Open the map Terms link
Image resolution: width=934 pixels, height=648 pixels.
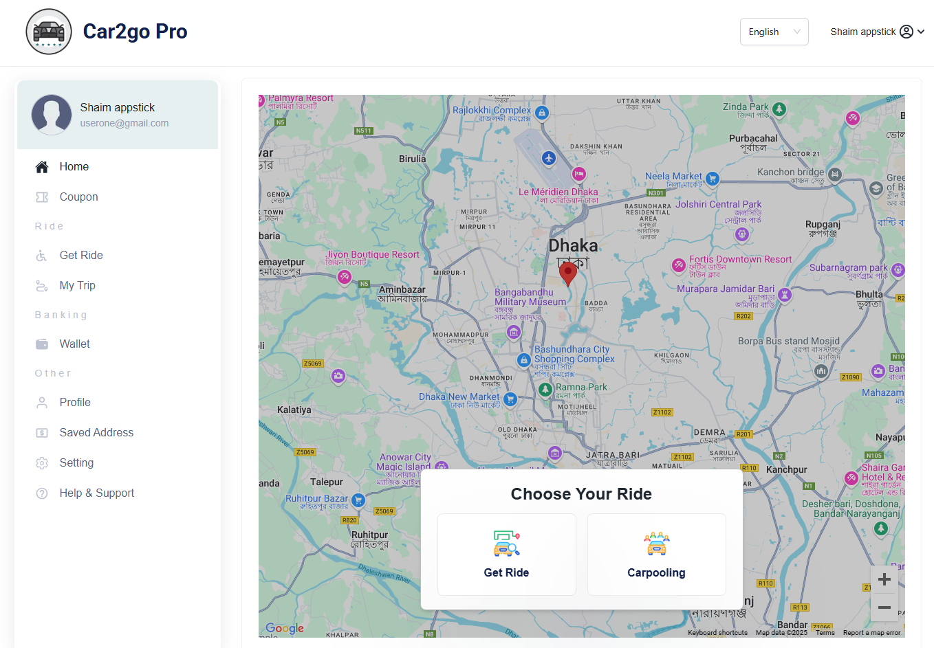pyautogui.click(x=825, y=633)
